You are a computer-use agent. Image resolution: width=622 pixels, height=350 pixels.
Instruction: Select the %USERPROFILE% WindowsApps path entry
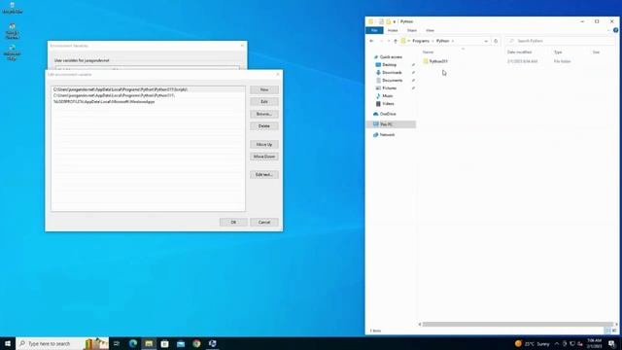pos(148,101)
